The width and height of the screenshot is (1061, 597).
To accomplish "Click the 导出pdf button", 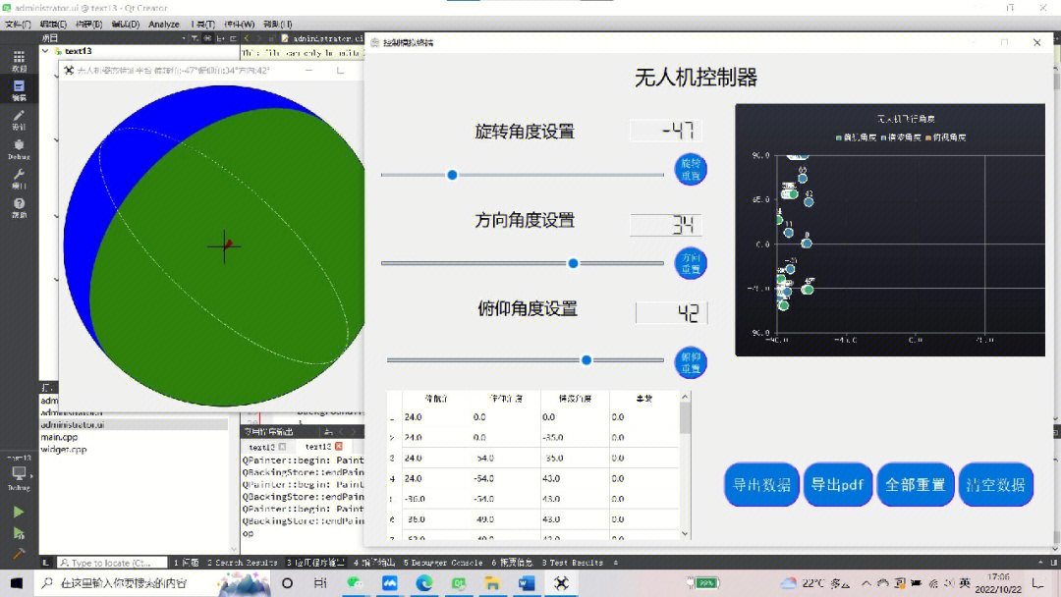I will [837, 485].
